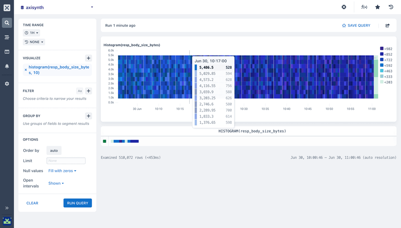The width and height of the screenshot is (401, 228).
Task: View starred queries via the star icon
Action: click(378, 7)
